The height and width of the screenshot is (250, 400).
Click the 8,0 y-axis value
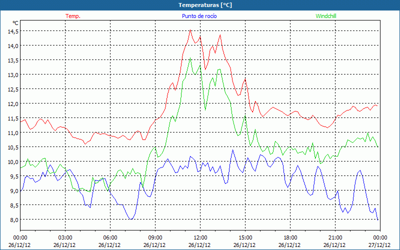(14, 219)
